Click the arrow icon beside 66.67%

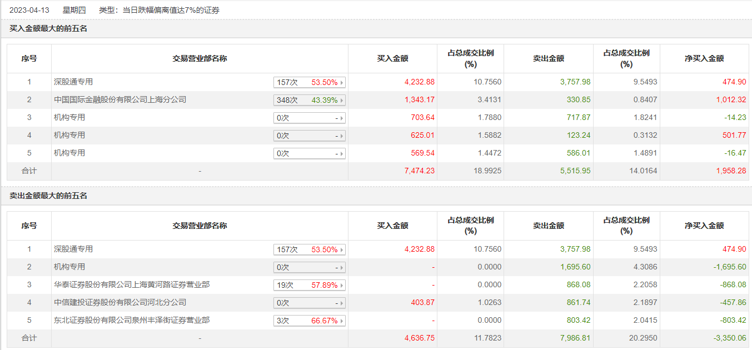click(342, 321)
